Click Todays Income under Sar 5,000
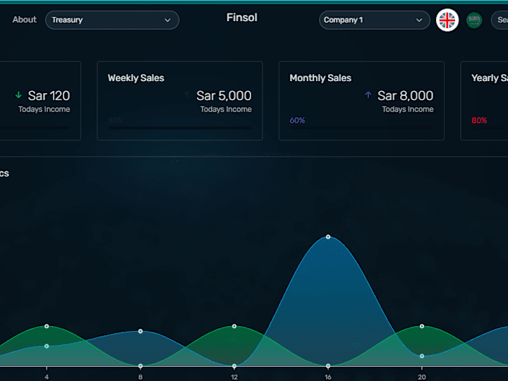The image size is (508, 381). (x=226, y=109)
